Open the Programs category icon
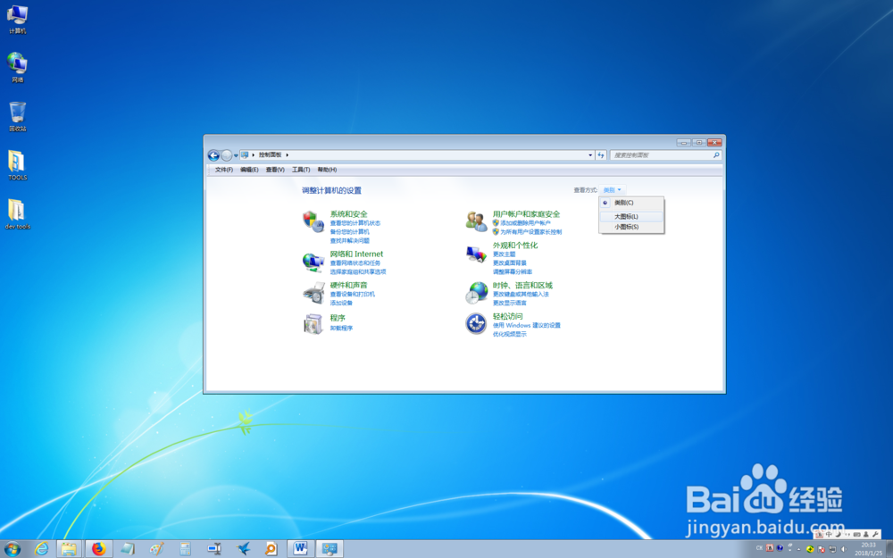The height and width of the screenshot is (558, 893). pyautogui.click(x=313, y=324)
